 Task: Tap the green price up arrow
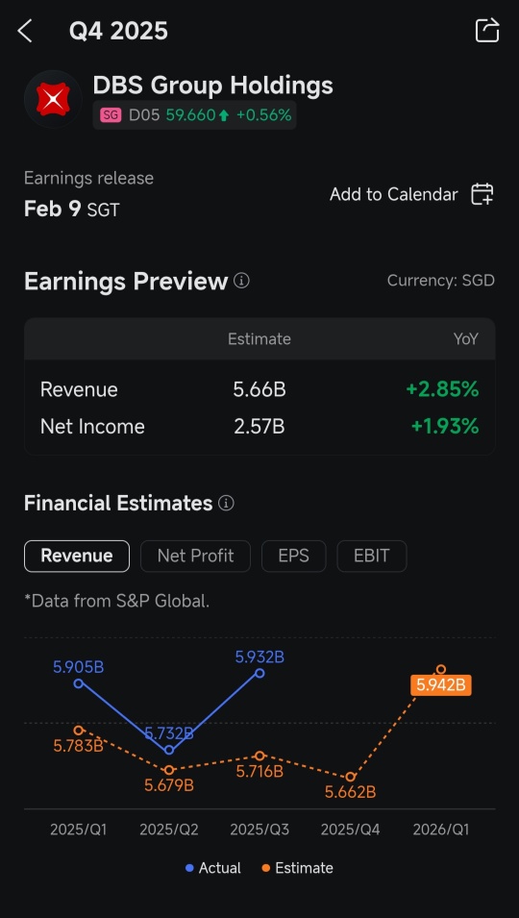[x=224, y=115]
